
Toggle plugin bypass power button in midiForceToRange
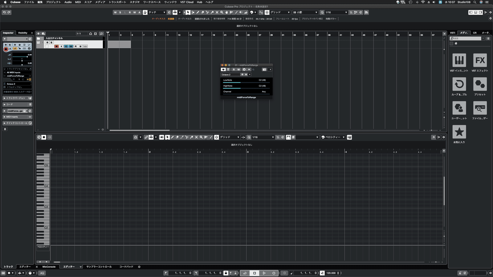(223, 70)
